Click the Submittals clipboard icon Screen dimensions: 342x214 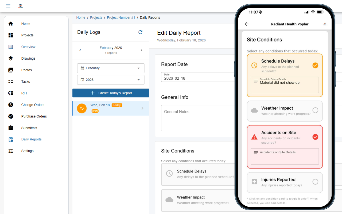pyautogui.click(x=11, y=128)
